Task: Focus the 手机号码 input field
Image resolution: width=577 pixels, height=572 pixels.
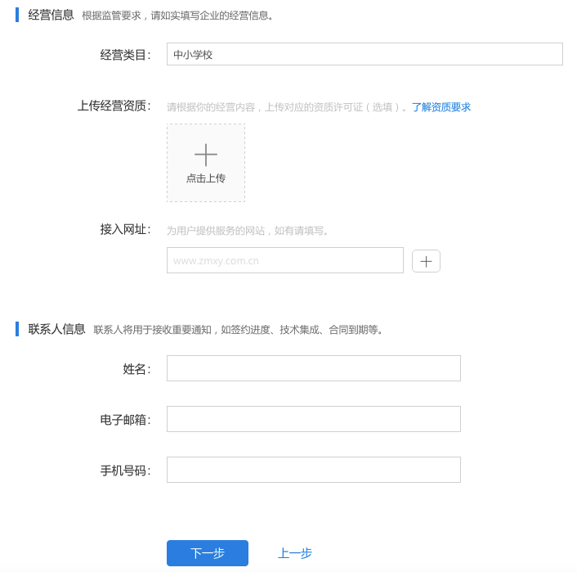Action: (314, 470)
